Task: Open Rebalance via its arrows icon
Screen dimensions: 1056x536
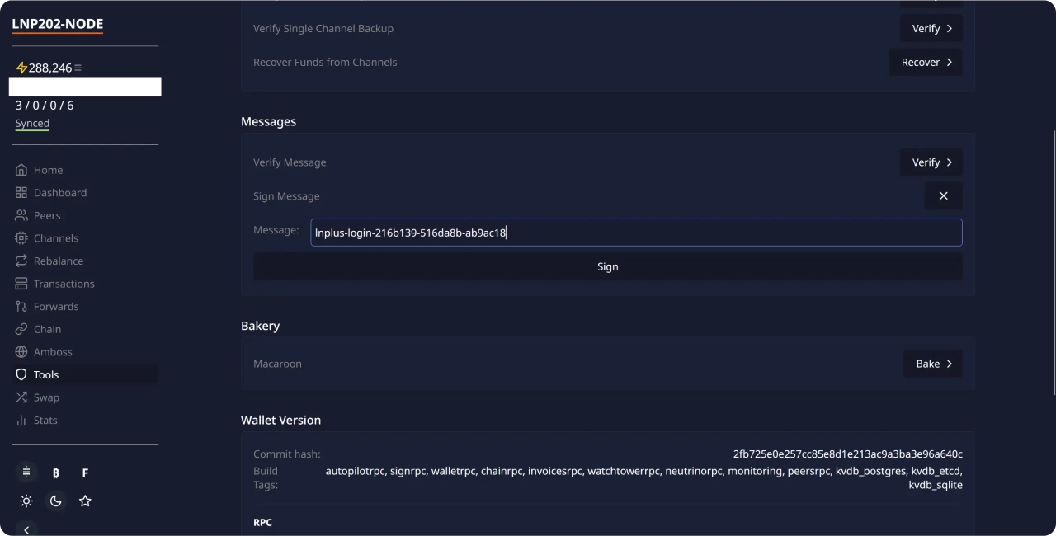Action: coord(21,261)
